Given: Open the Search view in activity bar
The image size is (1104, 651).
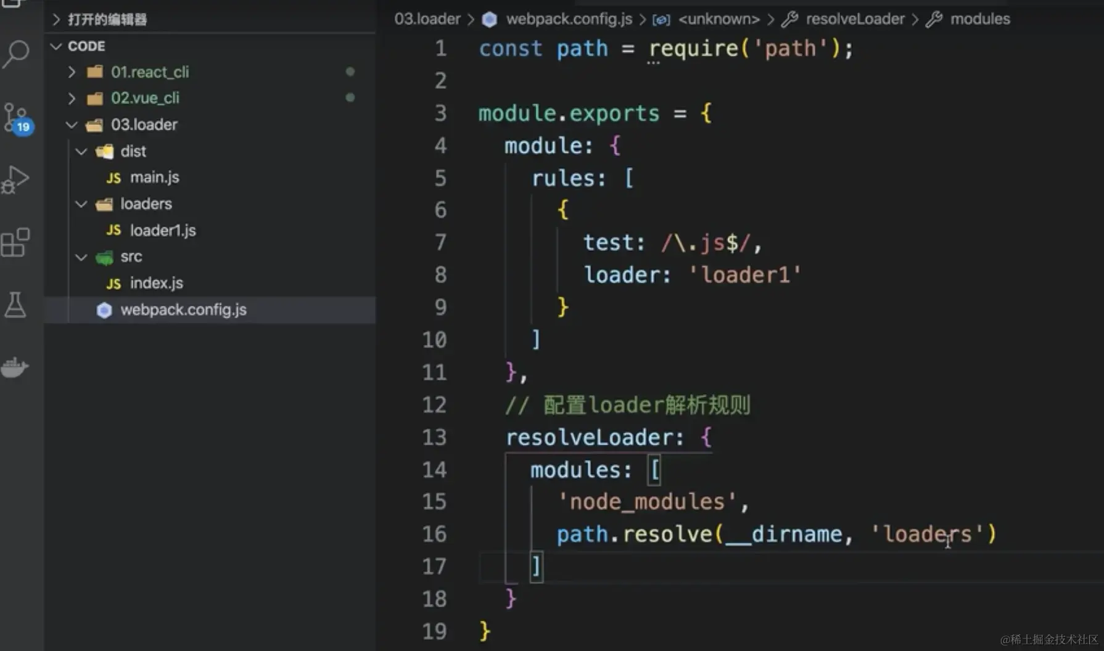Looking at the screenshot, I should tap(16, 55).
